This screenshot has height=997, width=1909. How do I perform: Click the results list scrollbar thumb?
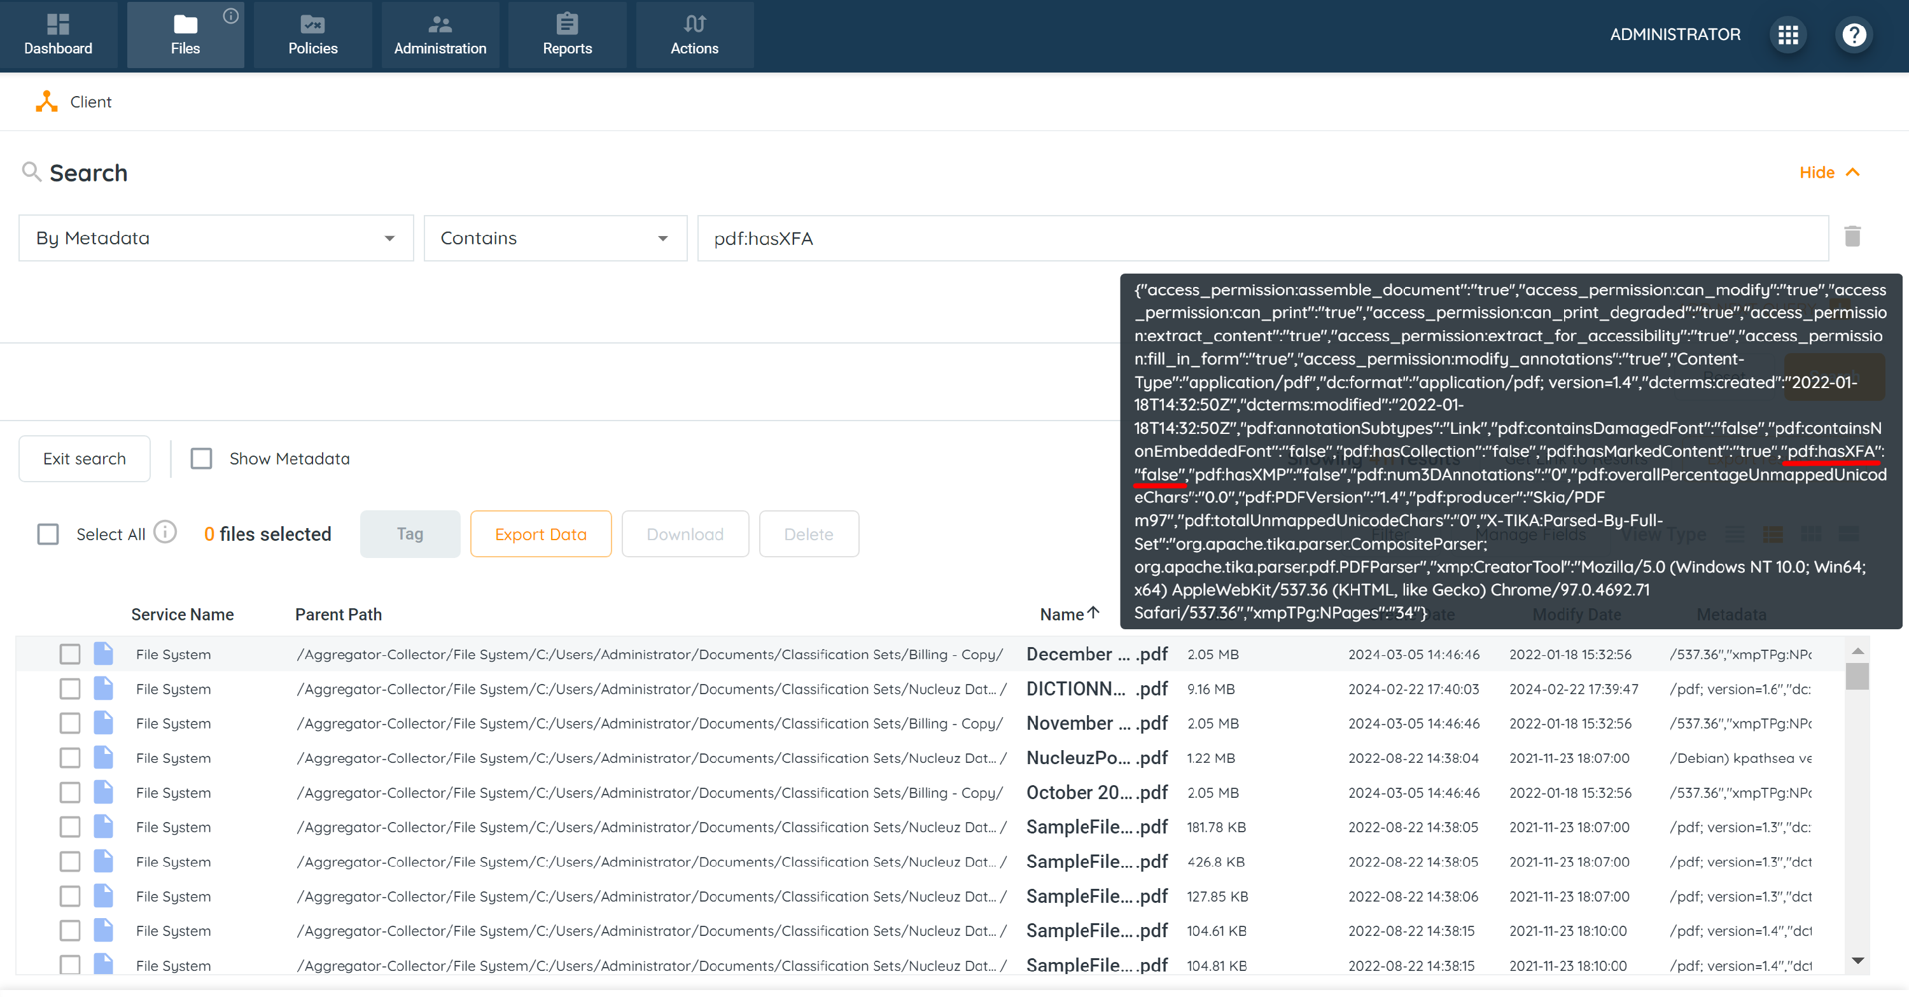pyautogui.click(x=1856, y=676)
